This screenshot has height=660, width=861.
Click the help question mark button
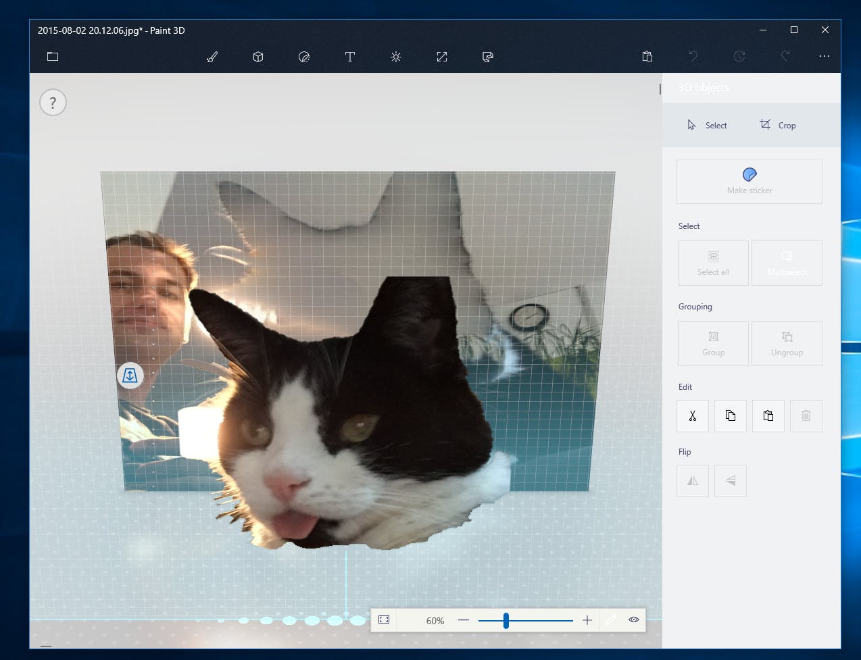click(53, 103)
